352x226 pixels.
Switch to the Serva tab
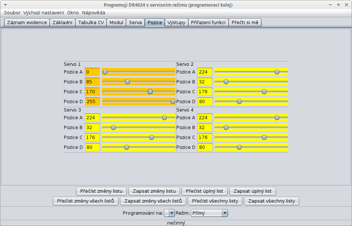pos(135,22)
